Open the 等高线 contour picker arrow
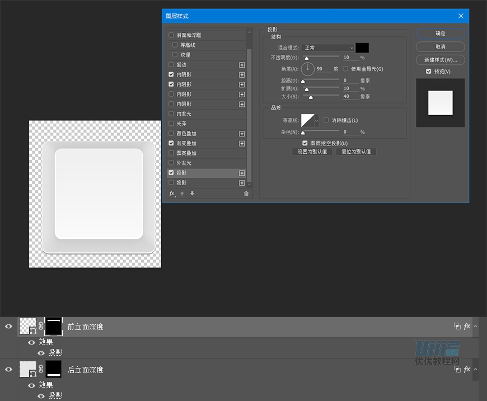487x401 pixels. point(317,120)
